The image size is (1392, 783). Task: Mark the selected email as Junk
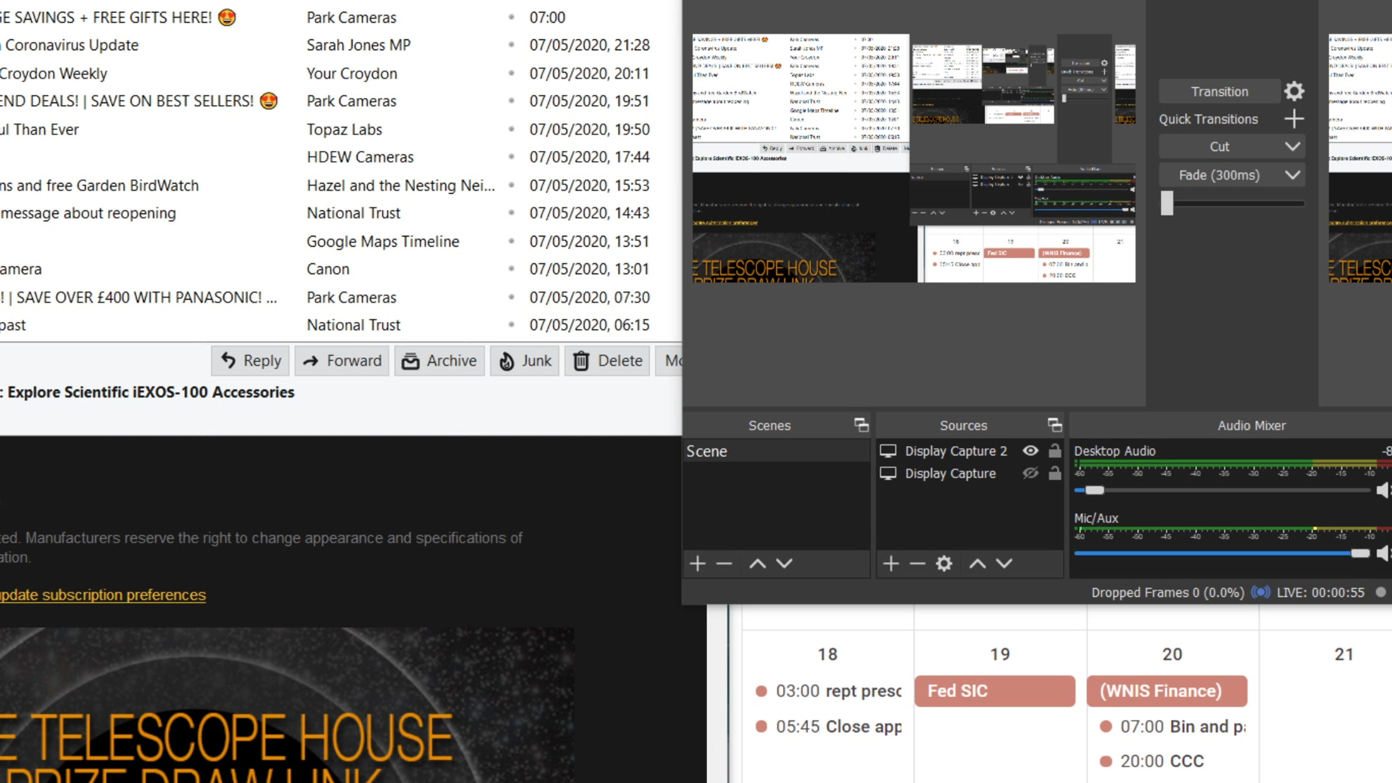[525, 360]
